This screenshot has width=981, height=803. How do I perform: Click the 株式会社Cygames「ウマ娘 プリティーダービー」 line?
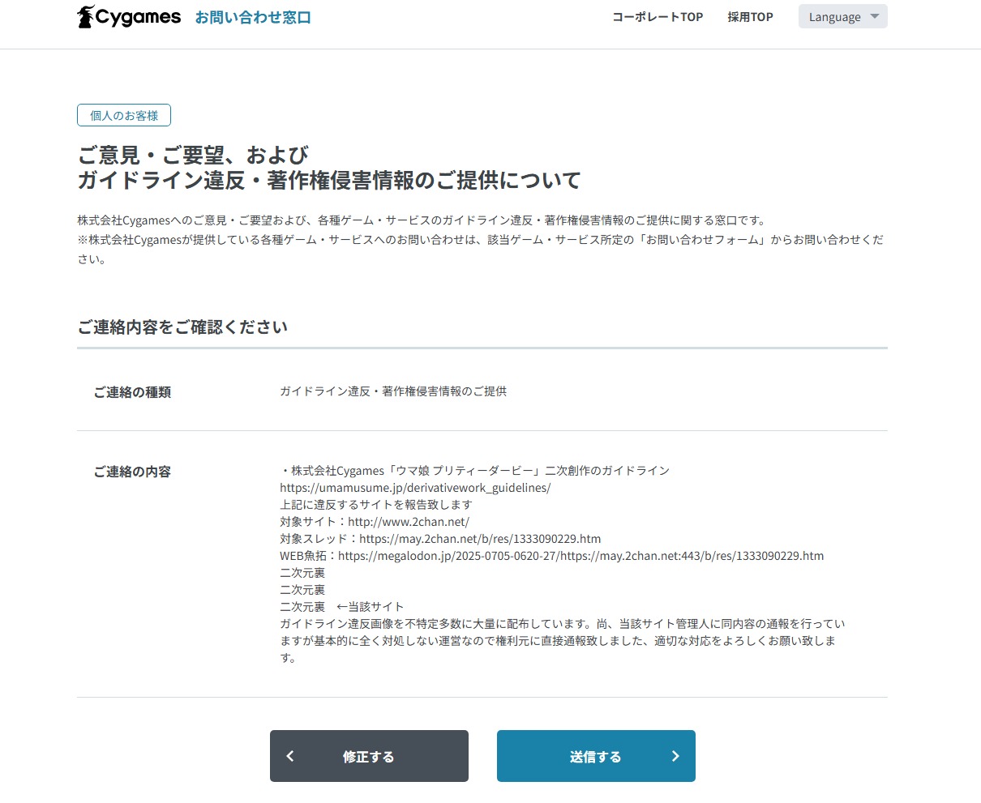(x=475, y=471)
